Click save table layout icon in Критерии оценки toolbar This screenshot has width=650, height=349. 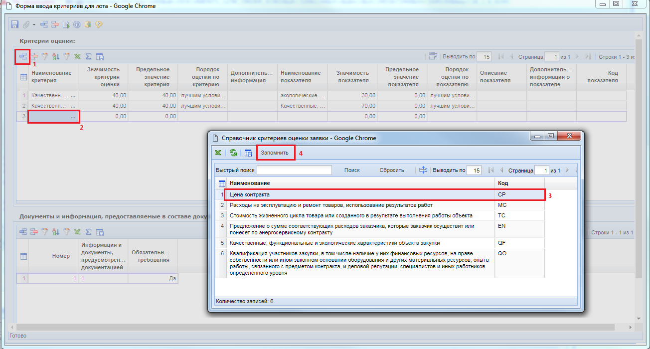(100, 56)
